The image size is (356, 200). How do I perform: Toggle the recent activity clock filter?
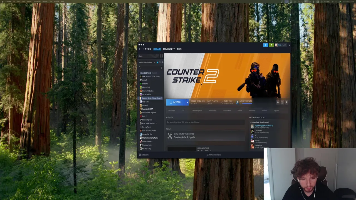point(160,62)
